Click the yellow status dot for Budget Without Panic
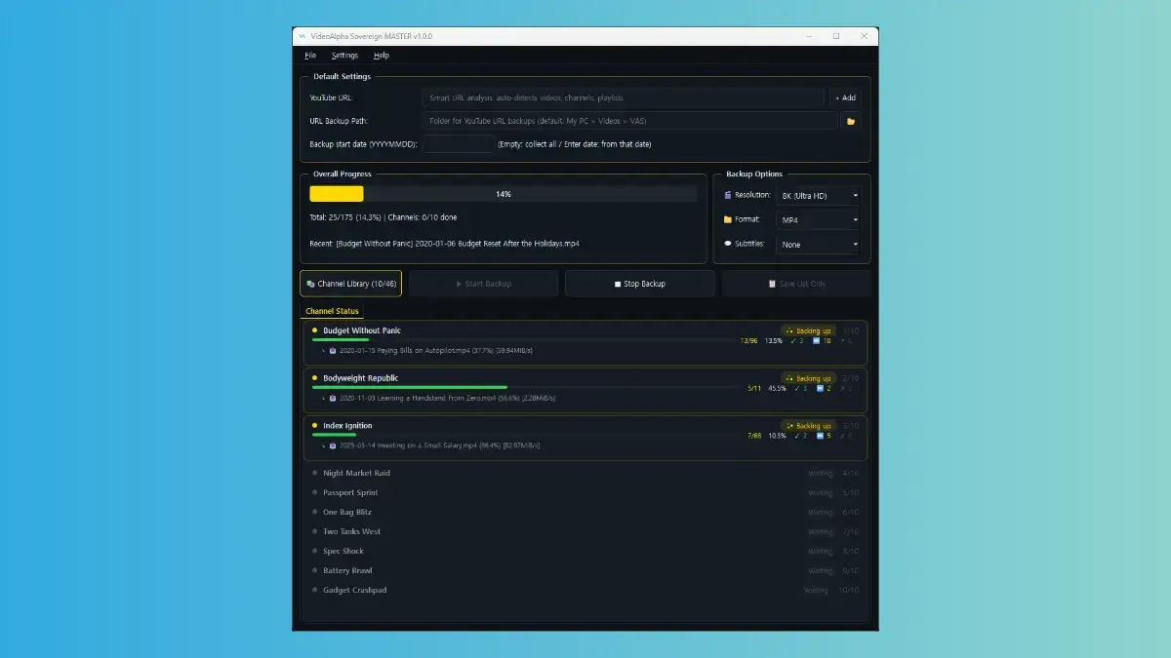 [314, 330]
